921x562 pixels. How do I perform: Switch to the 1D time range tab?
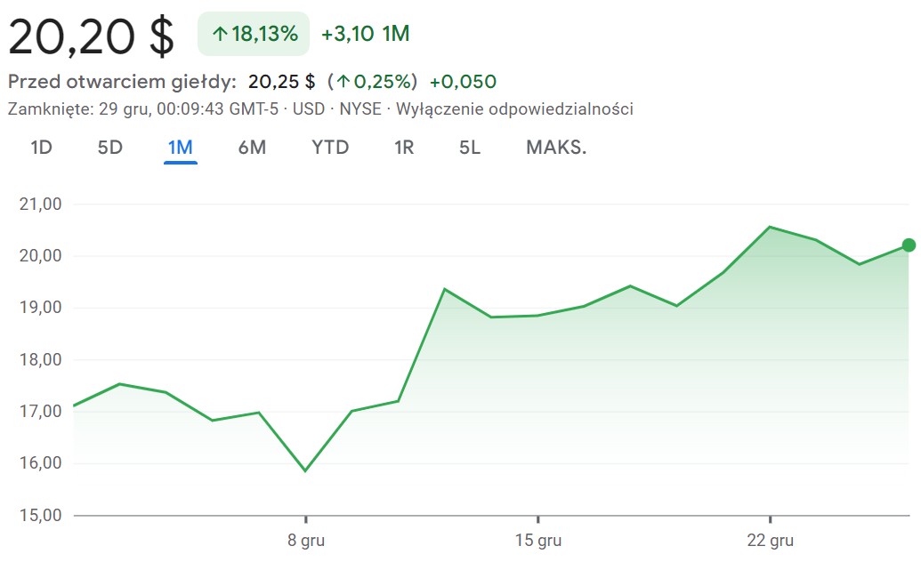click(x=41, y=148)
